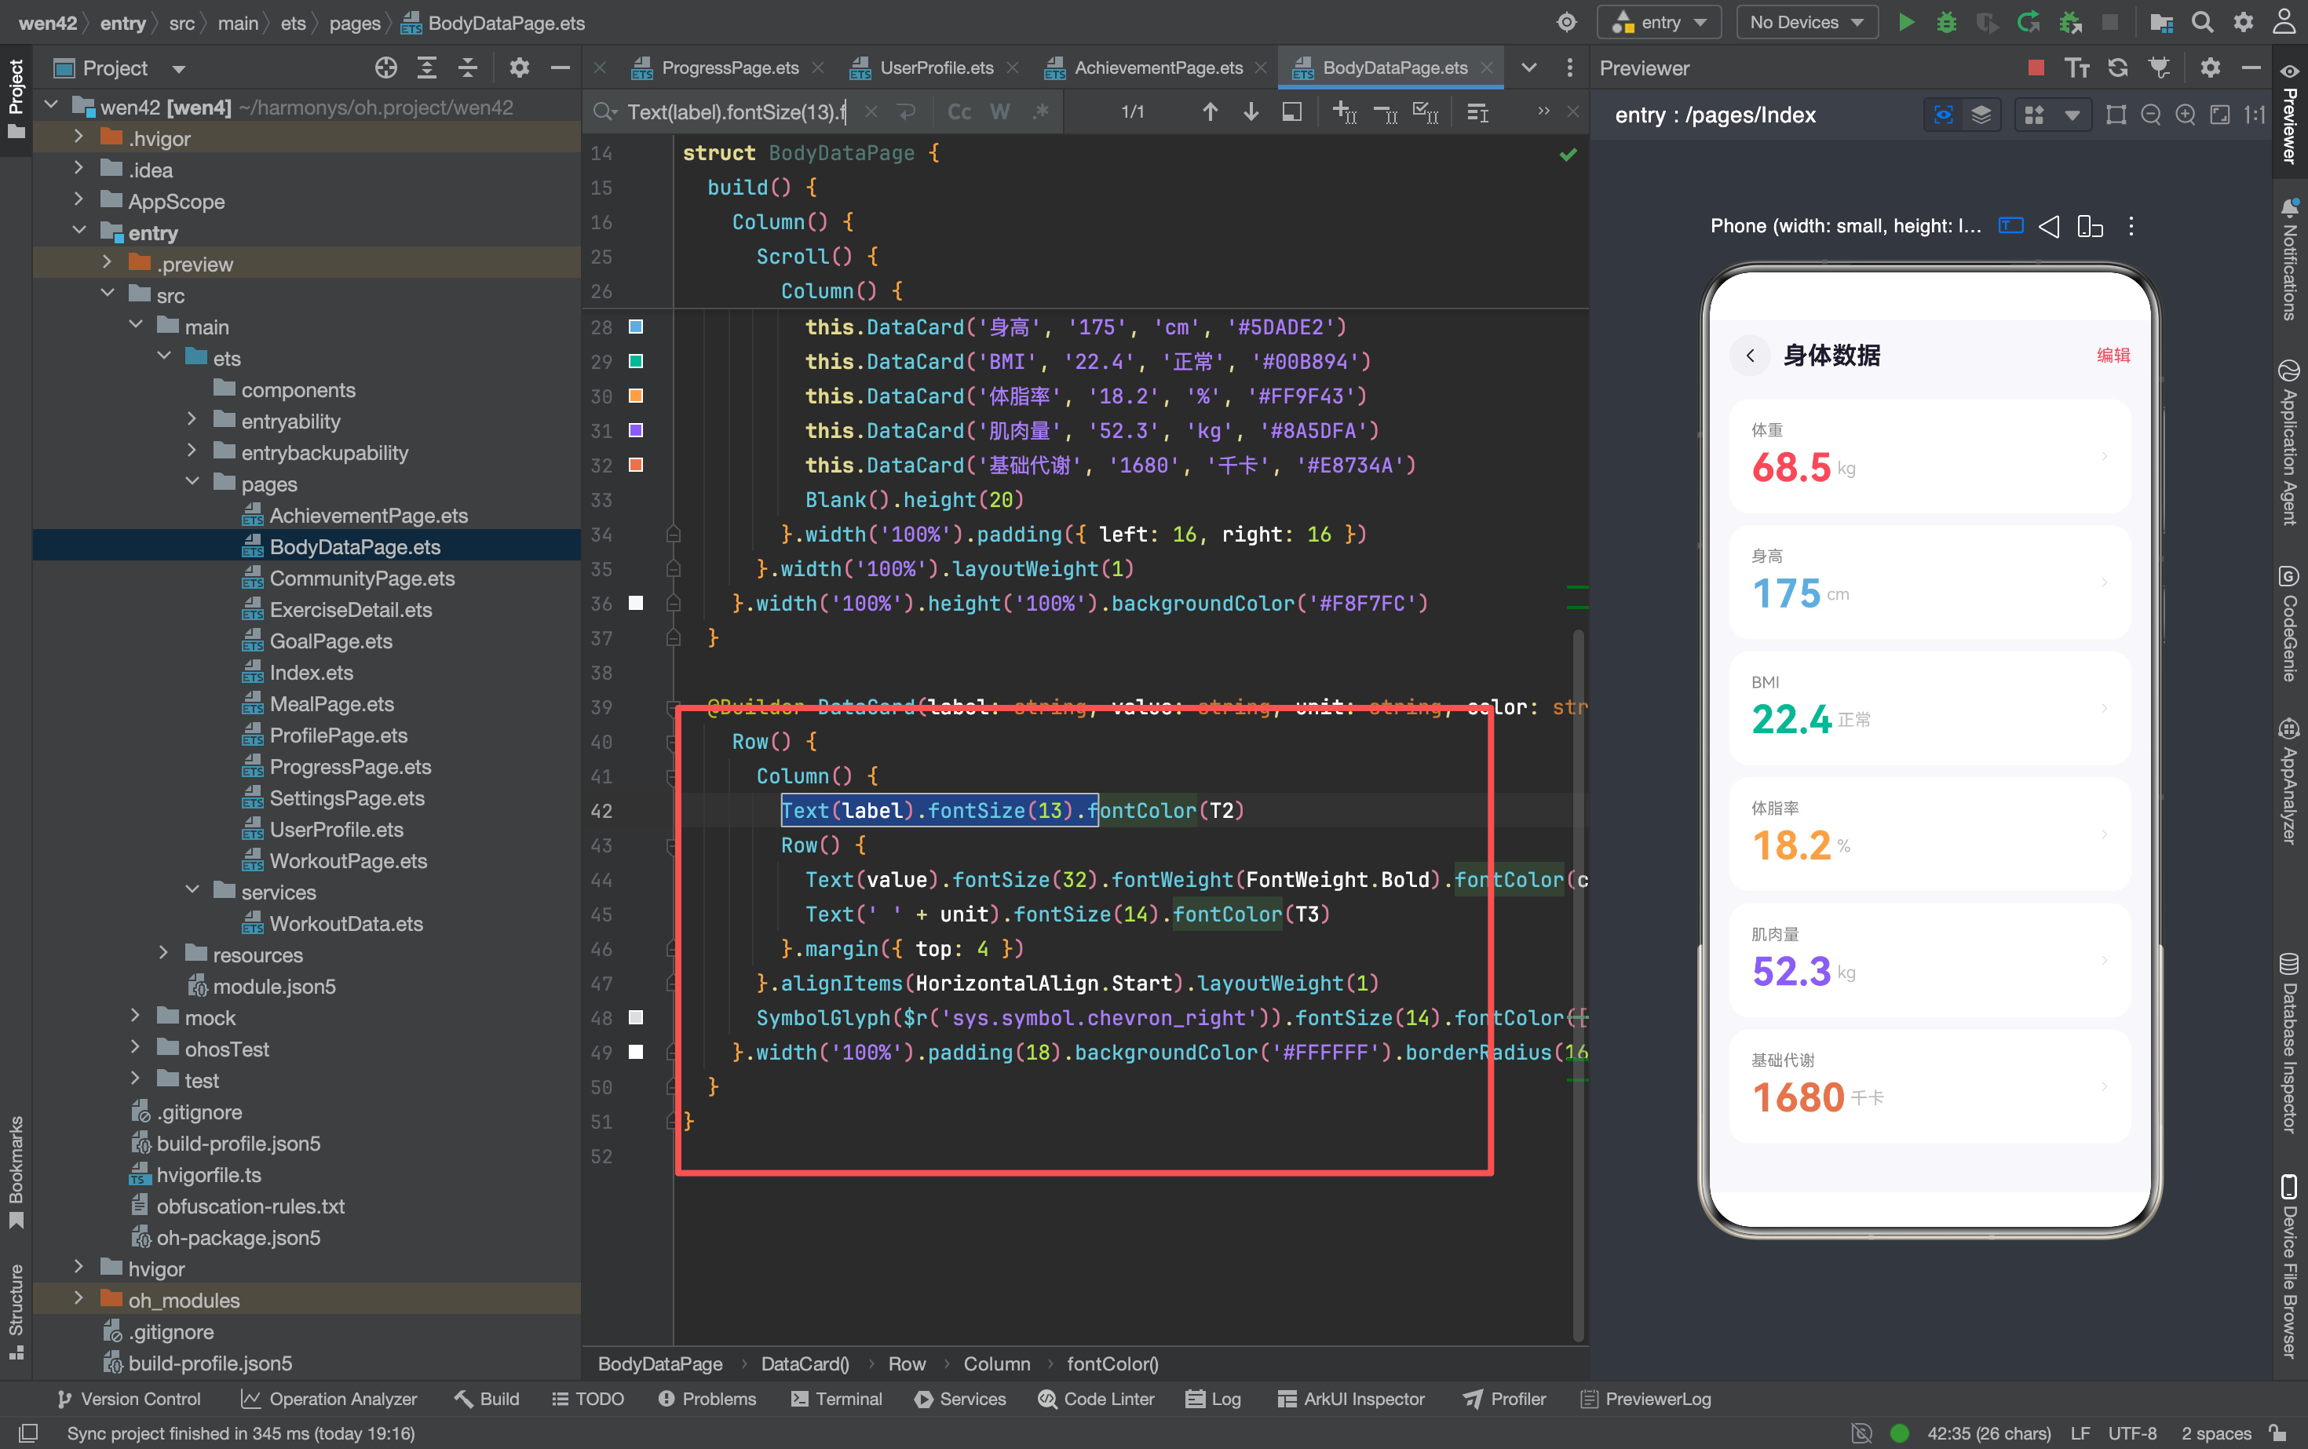Reset preview to 1:1 scale

2255,115
